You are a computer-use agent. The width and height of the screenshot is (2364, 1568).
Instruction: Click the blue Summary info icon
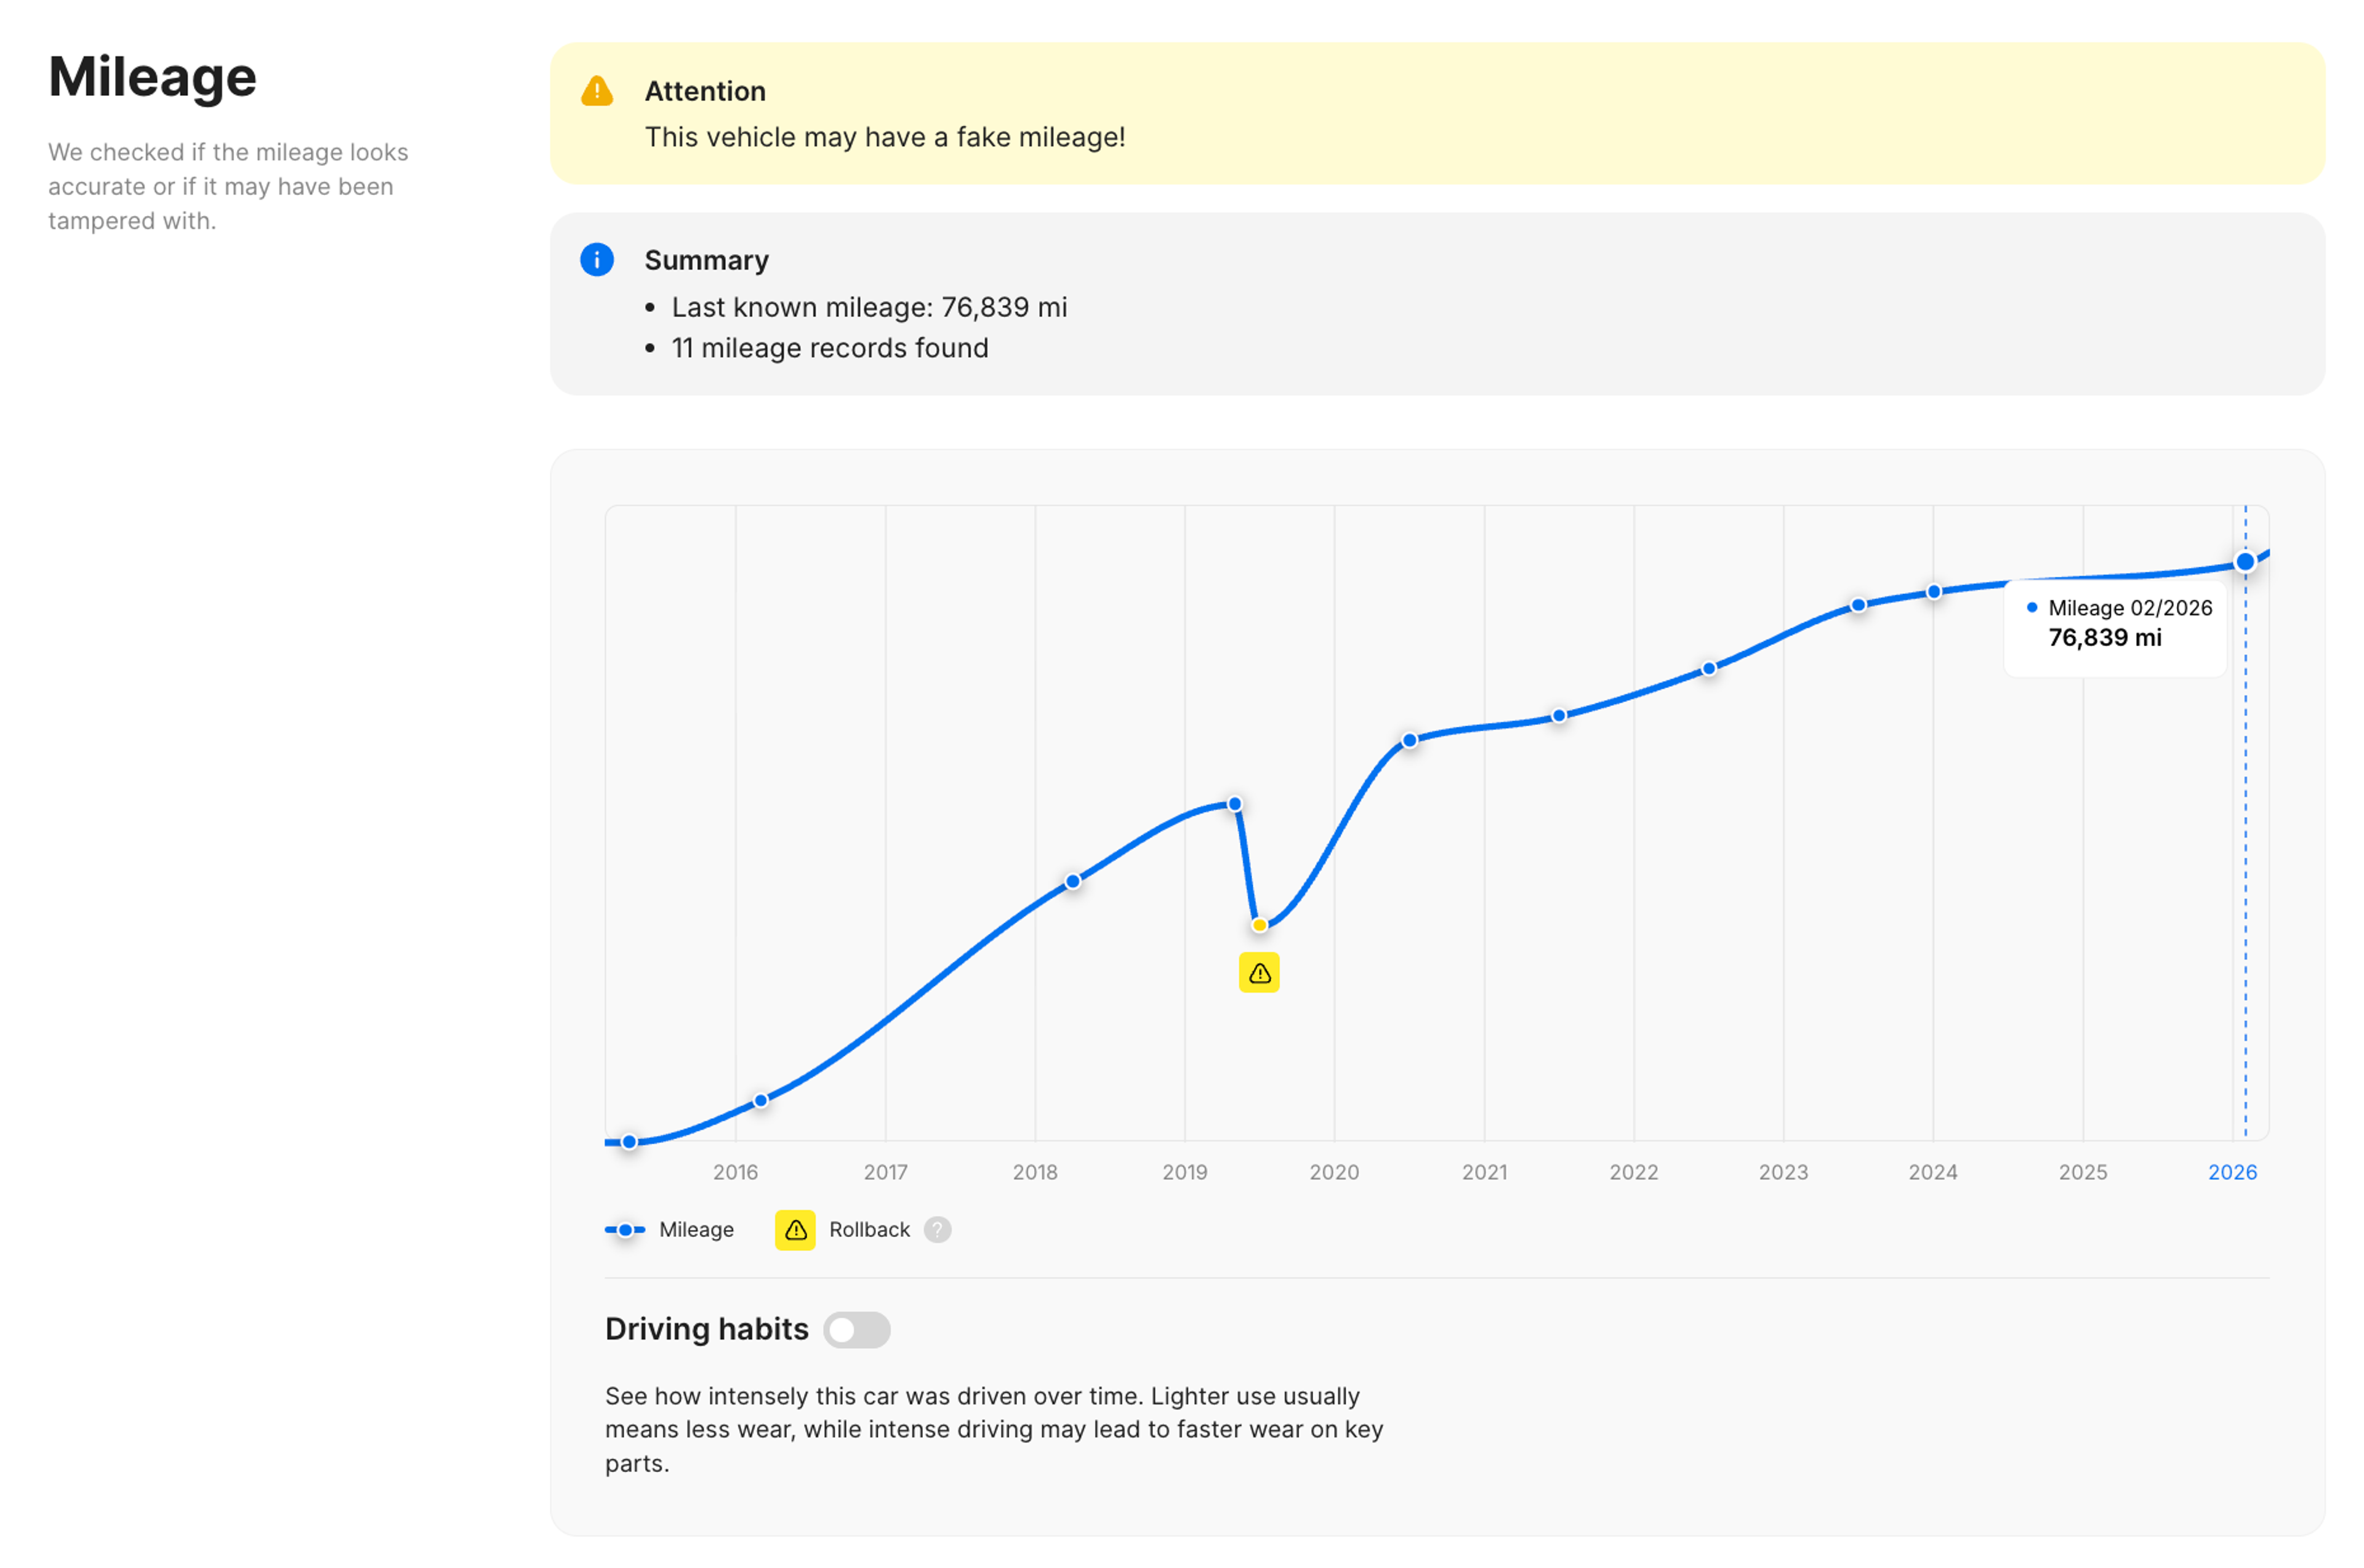point(597,260)
